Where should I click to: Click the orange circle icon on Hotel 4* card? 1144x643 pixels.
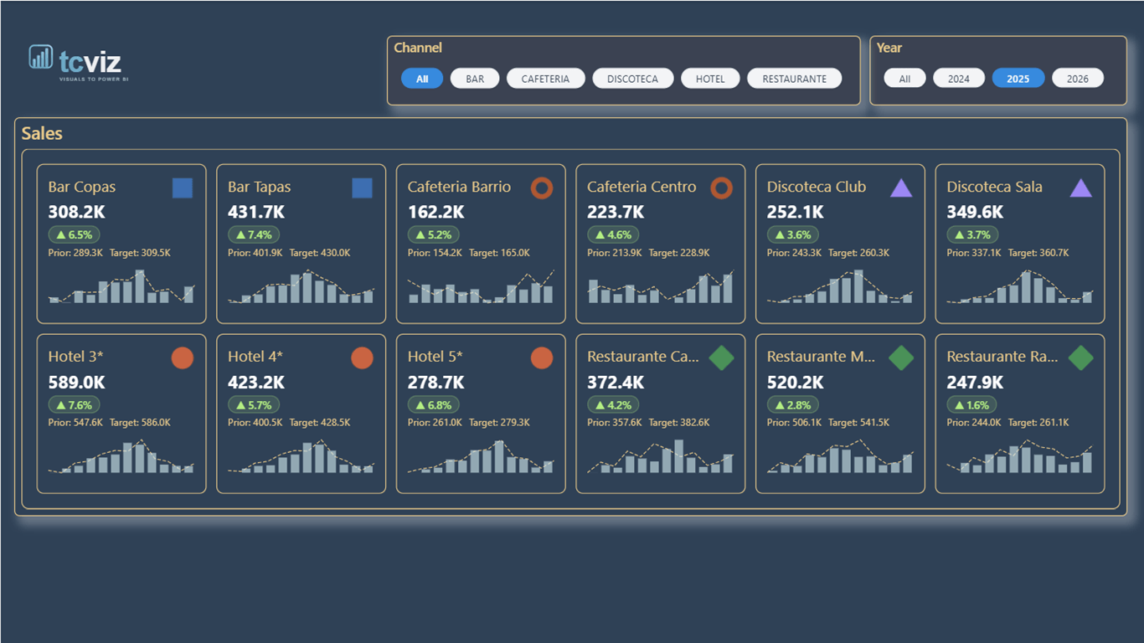362,358
